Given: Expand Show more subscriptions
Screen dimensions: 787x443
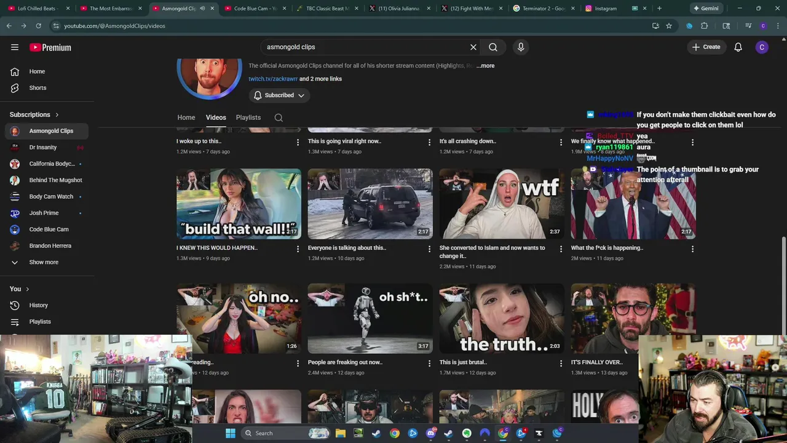Looking at the screenshot, I should (46, 262).
